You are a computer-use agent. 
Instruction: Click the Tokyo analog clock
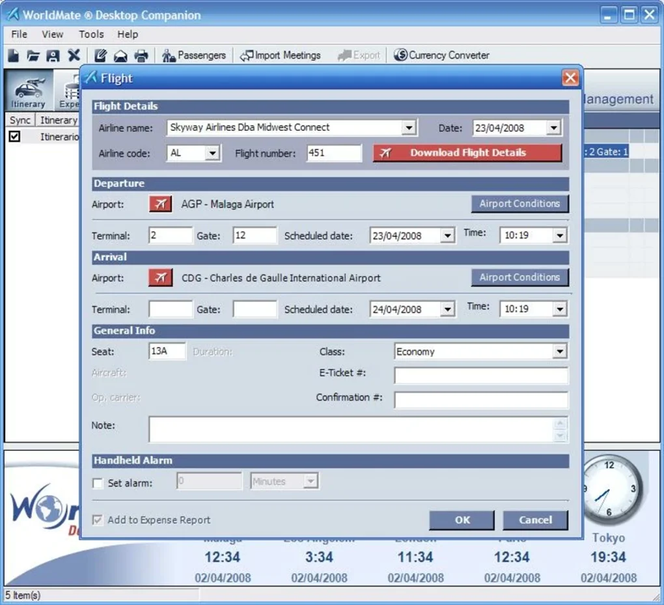click(x=610, y=489)
